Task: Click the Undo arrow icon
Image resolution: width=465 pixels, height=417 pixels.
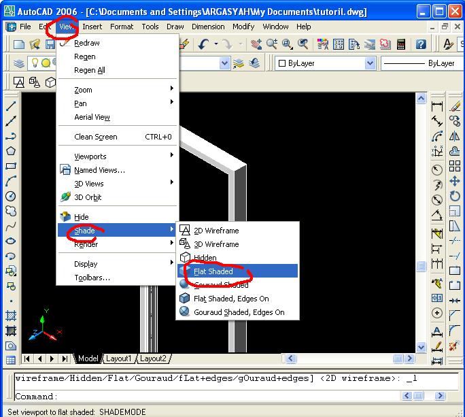Action: coord(204,44)
